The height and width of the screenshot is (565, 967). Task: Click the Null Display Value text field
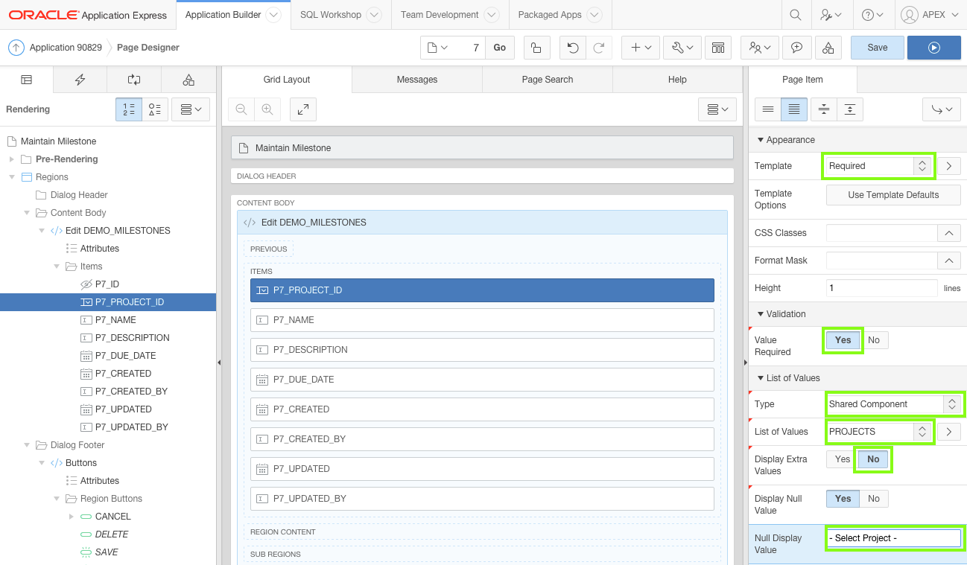[893, 538]
